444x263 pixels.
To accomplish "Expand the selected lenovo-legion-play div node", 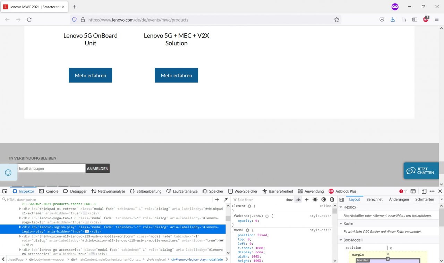I will pyautogui.click(x=20, y=227).
